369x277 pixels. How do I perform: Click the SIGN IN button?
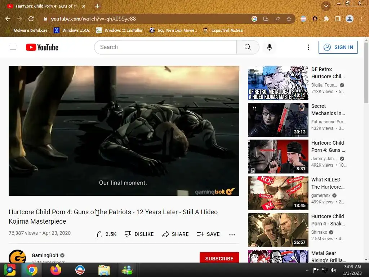[338, 47]
